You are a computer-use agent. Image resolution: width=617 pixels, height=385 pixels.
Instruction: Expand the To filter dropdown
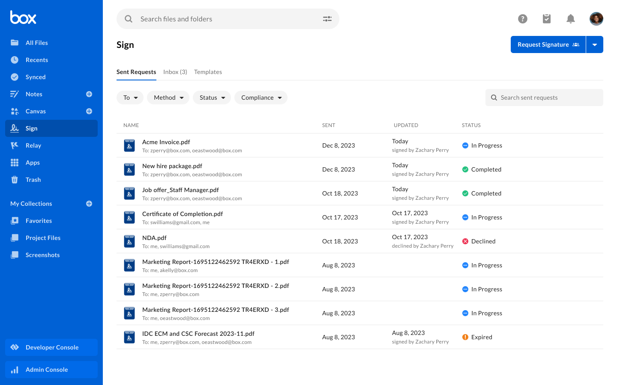coord(130,98)
